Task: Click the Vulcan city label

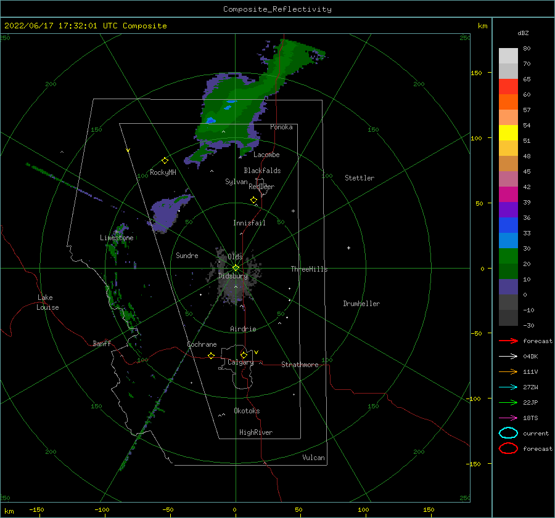Action: pos(313,458)
